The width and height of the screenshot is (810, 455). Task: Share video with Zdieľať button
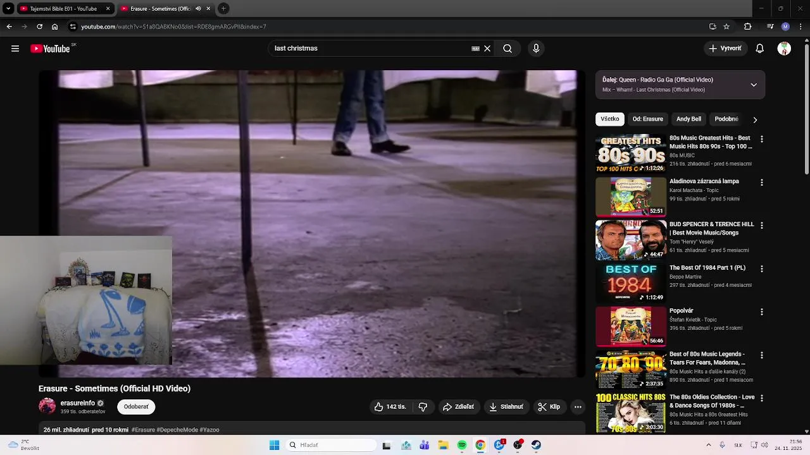[x=459, y=407]
